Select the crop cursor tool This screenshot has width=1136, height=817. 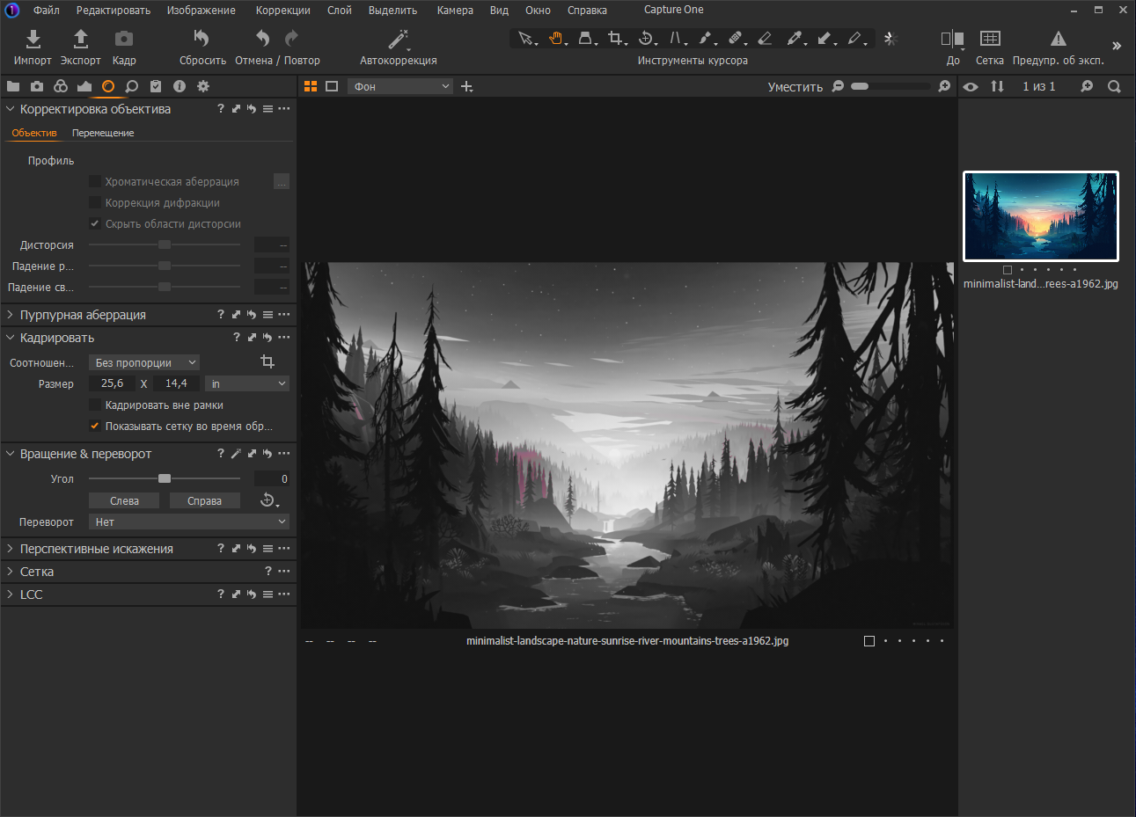616,39
